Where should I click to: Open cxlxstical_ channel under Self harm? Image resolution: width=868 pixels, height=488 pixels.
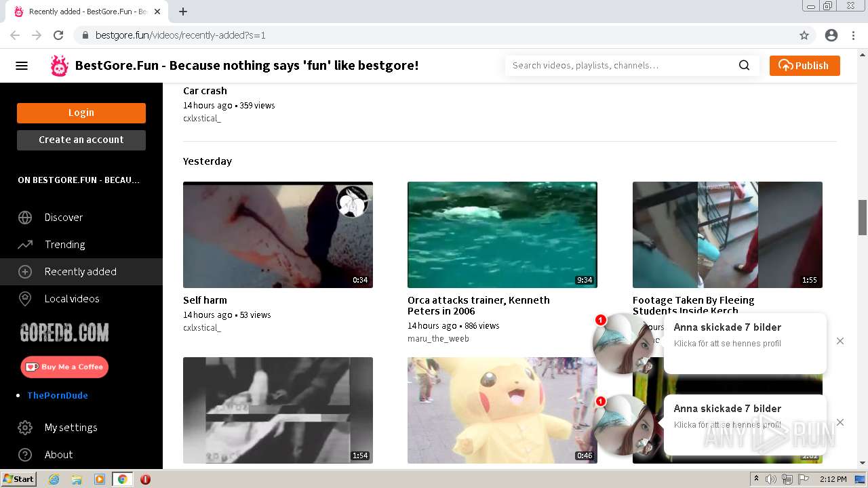point(202,328)
